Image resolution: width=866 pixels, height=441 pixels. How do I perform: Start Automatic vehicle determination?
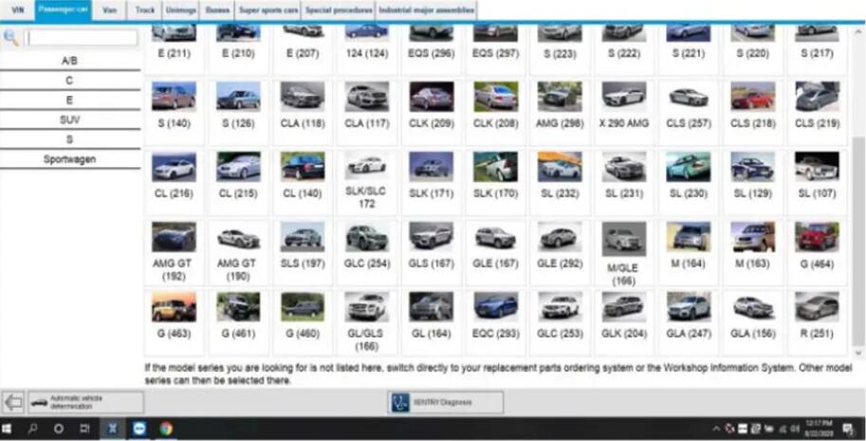coord(85,402)
